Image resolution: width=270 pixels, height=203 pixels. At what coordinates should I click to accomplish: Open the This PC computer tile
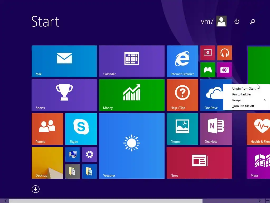pyautogui.click(x=73, y=154)
